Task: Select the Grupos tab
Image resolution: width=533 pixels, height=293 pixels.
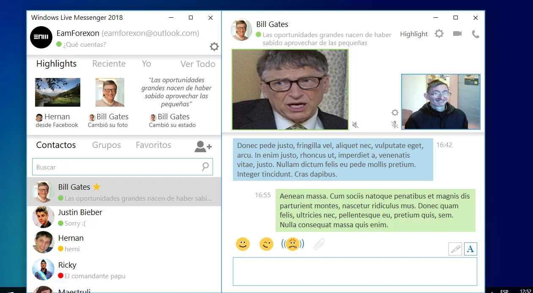Action: coord(107,145)
